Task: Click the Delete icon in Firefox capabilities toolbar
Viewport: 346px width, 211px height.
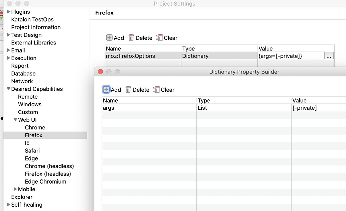Action: tap(132, 38)
